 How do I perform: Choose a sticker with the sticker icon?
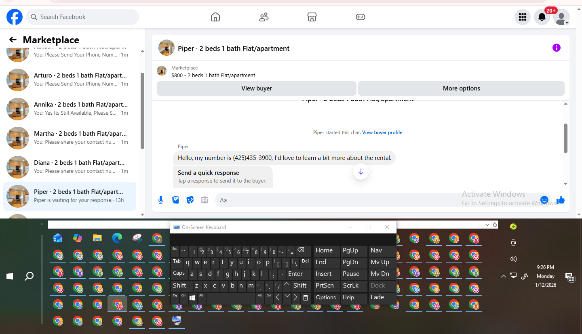(190, 200)
